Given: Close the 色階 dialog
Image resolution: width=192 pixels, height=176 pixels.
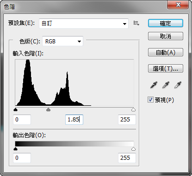Looking at the screenshot, I should click(x=178, y=5).
